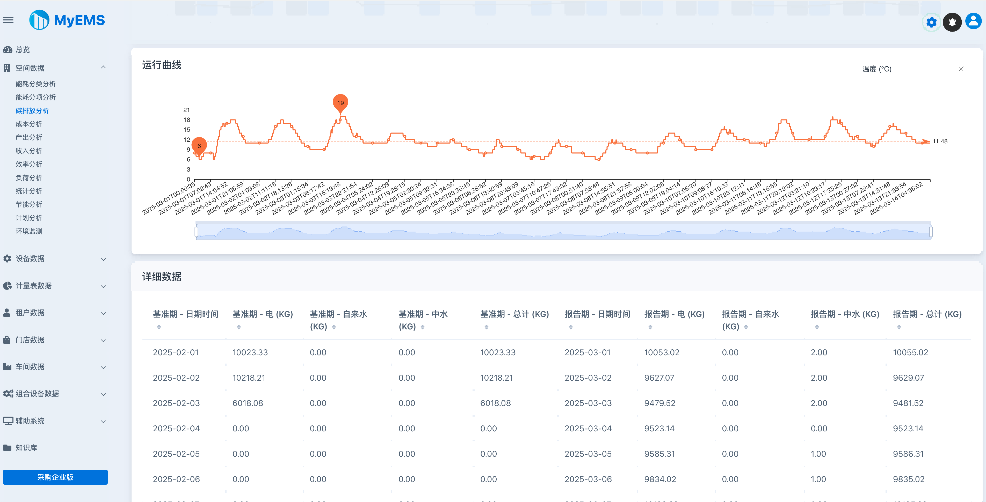Collapse the 空间数据 section chevron
The width and height of the screenshot is (986, 502).
[103, 67]
